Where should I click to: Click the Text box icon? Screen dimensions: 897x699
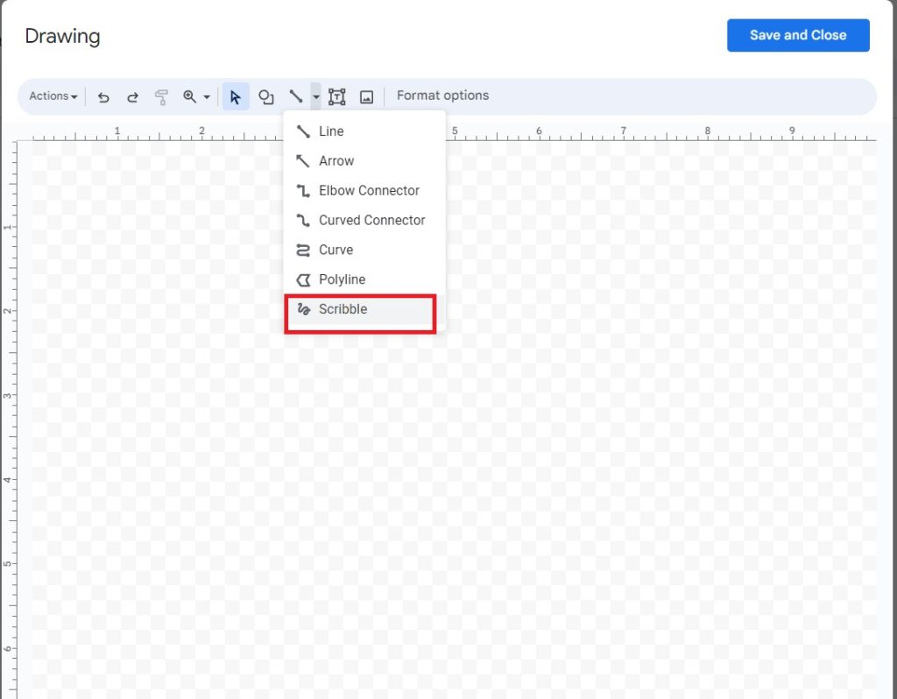click(x=336, y=96)
